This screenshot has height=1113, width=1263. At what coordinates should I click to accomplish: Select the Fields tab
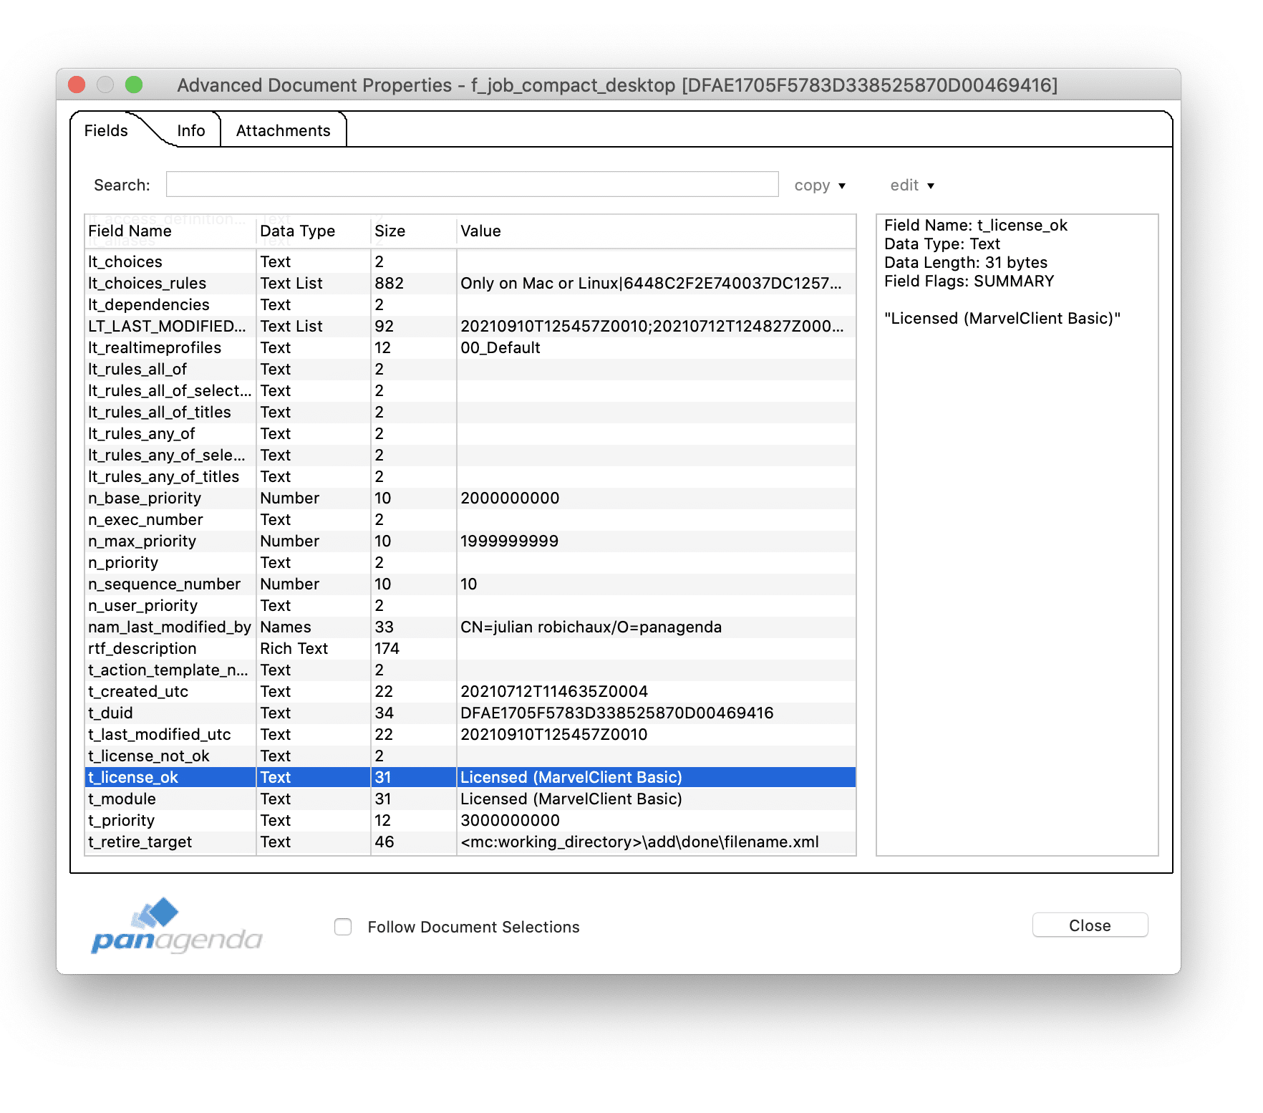106,130
